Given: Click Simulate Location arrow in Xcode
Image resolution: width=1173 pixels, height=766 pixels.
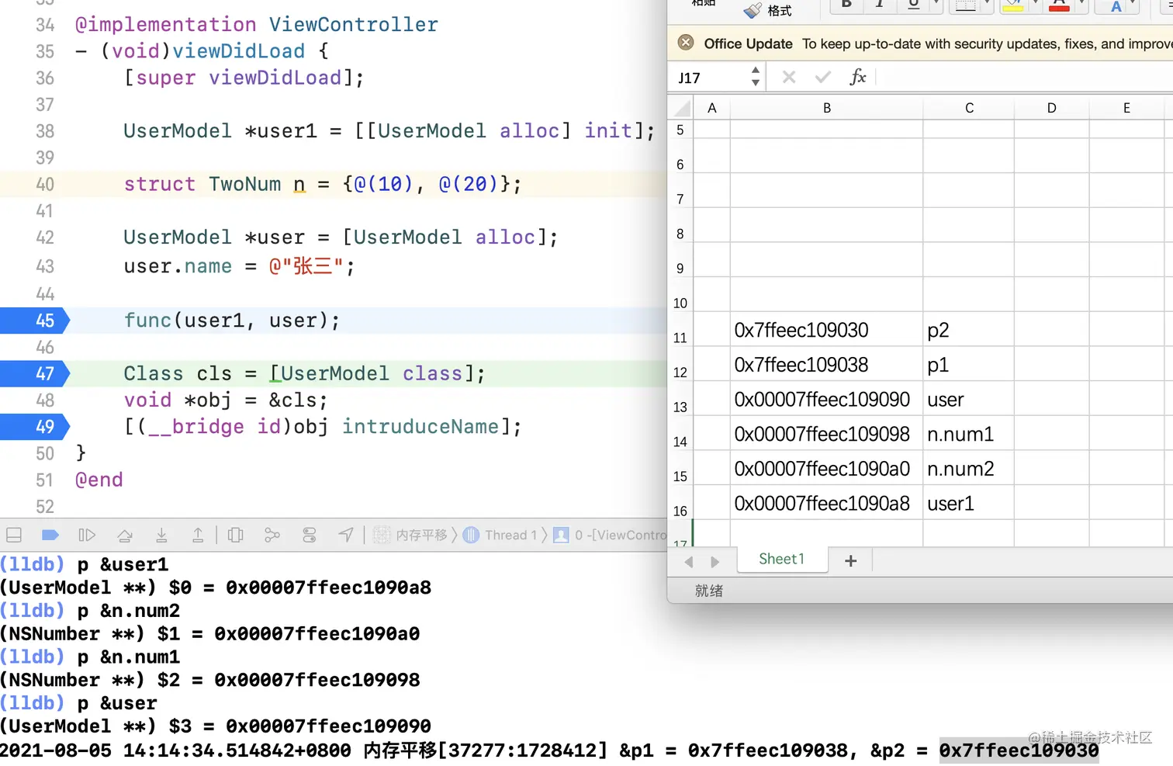Looking at the screenshot, I should point(346,535).
